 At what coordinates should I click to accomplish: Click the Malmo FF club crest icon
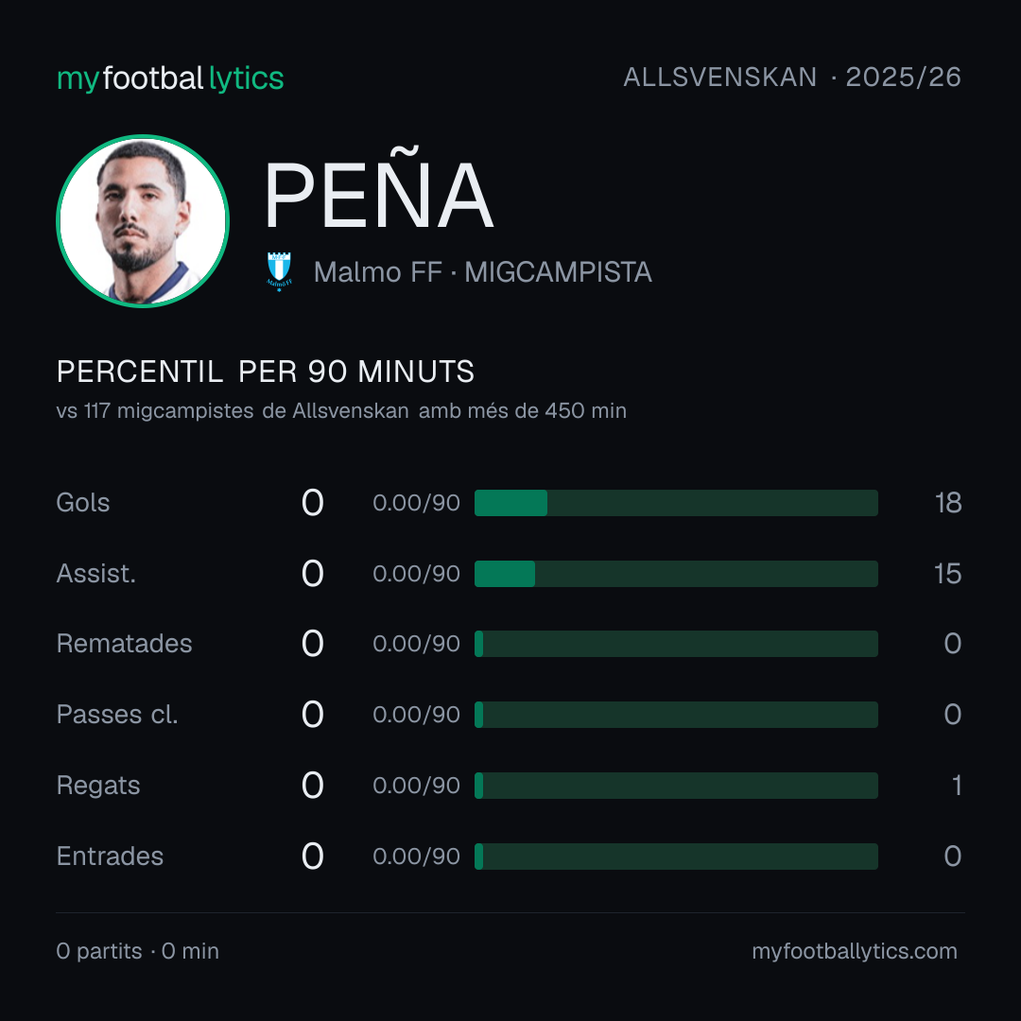[279, 271]
